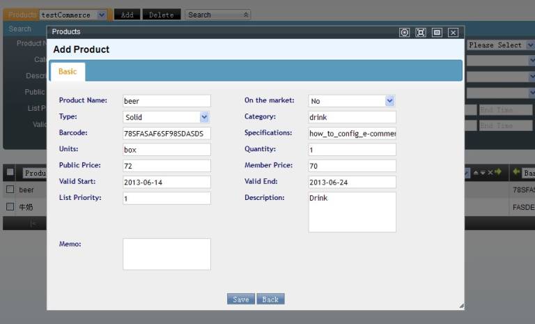The image size is (535, 324).
Task: Open the Please Select dropdown in the background
Action: pyautogui.click(x=501, y=45)
